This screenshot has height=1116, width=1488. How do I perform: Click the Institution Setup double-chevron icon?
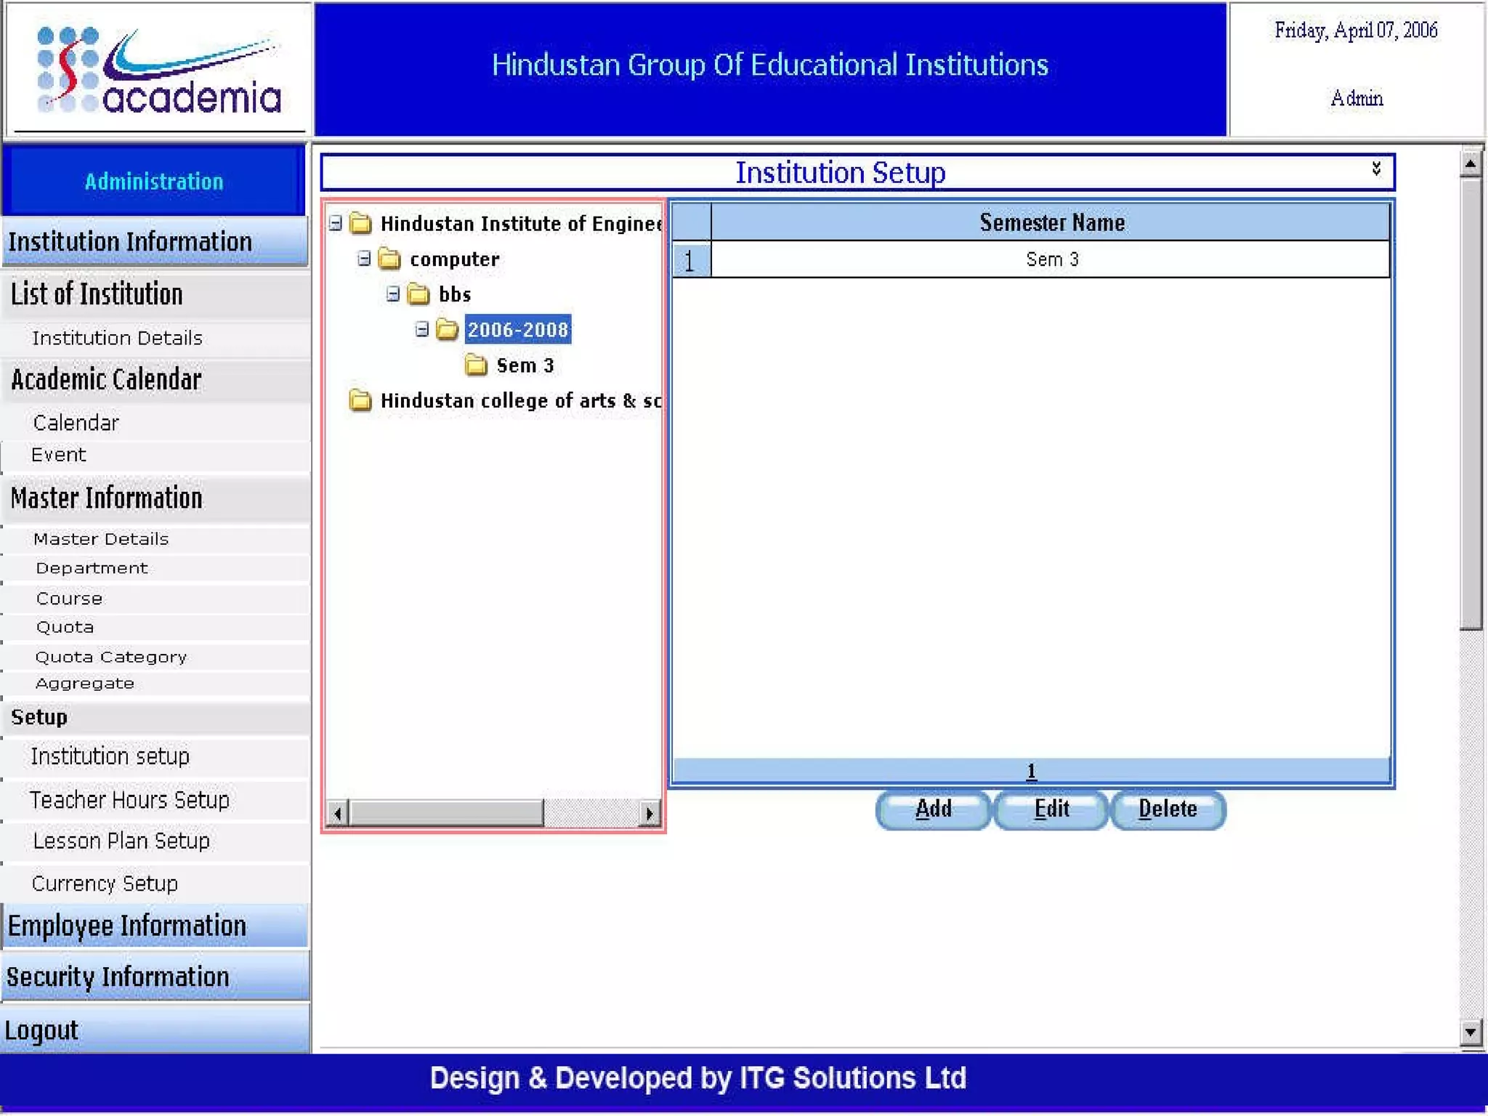coord(1376,169)
